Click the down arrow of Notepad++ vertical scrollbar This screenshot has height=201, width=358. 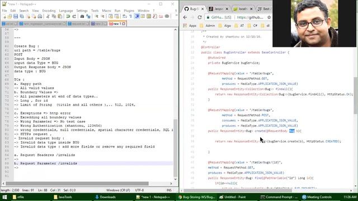(x=175, y=179)
